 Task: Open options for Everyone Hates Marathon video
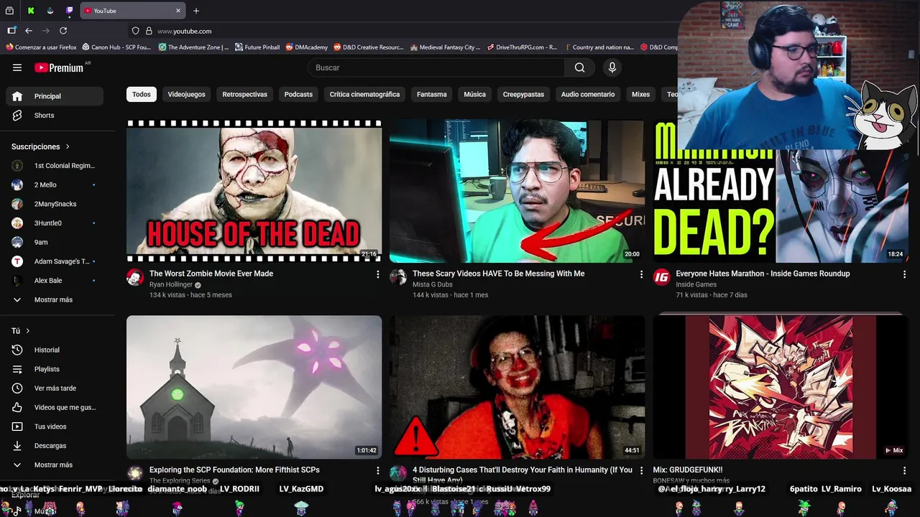click(x=904, y=274)
